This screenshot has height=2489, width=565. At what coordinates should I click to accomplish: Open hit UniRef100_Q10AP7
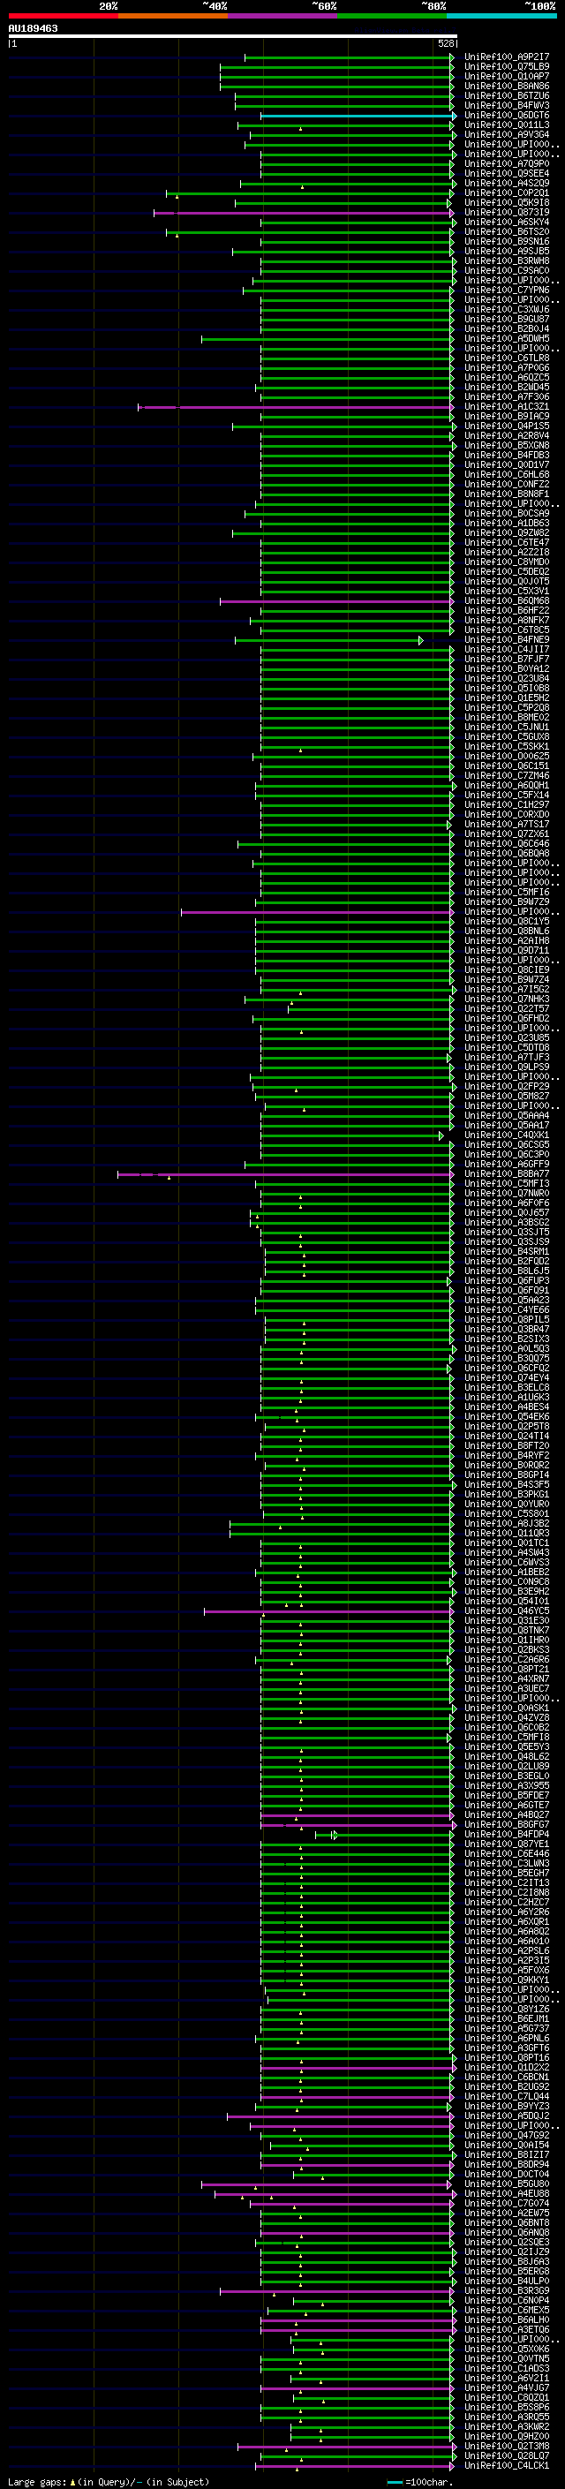click(x=507, y=76)
